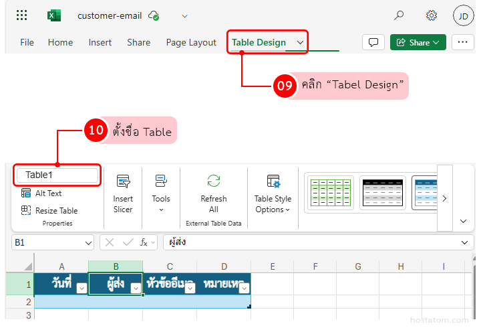Viewport: 481px width, 328px height.
Task: Click the Excel logo icon
Action: click(54, 15)
